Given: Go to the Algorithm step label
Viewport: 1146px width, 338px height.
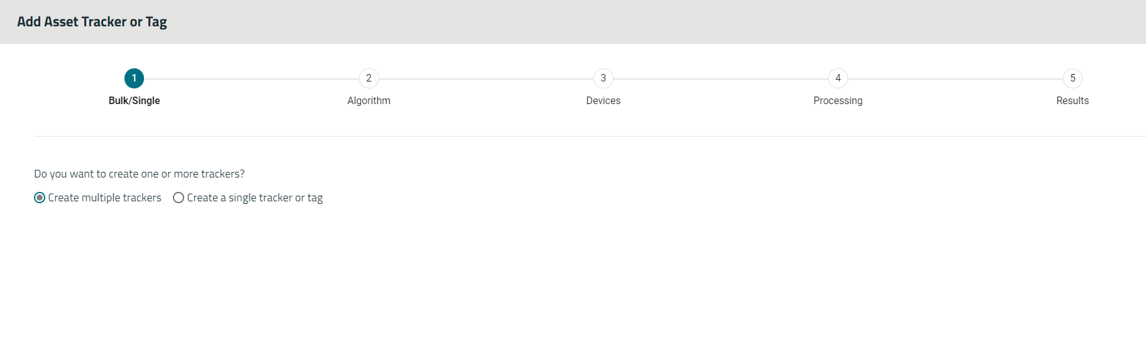Looking at the screenshot, I should point(369,100).
